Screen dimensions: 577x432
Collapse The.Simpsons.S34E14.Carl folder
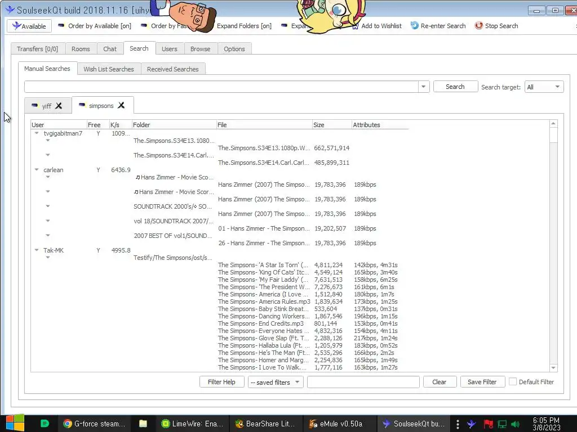click(48, 155)
